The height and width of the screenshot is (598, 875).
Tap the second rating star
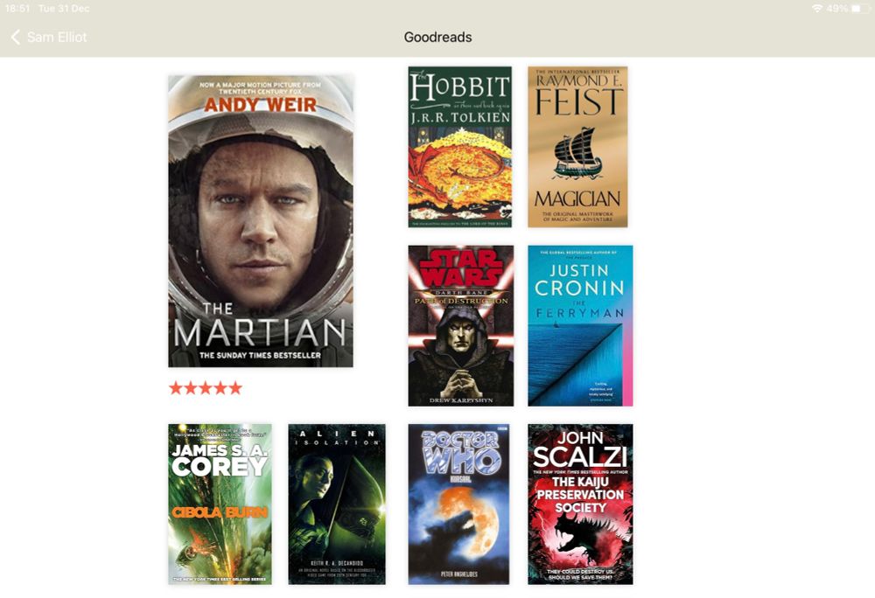[x=191, y=388]
